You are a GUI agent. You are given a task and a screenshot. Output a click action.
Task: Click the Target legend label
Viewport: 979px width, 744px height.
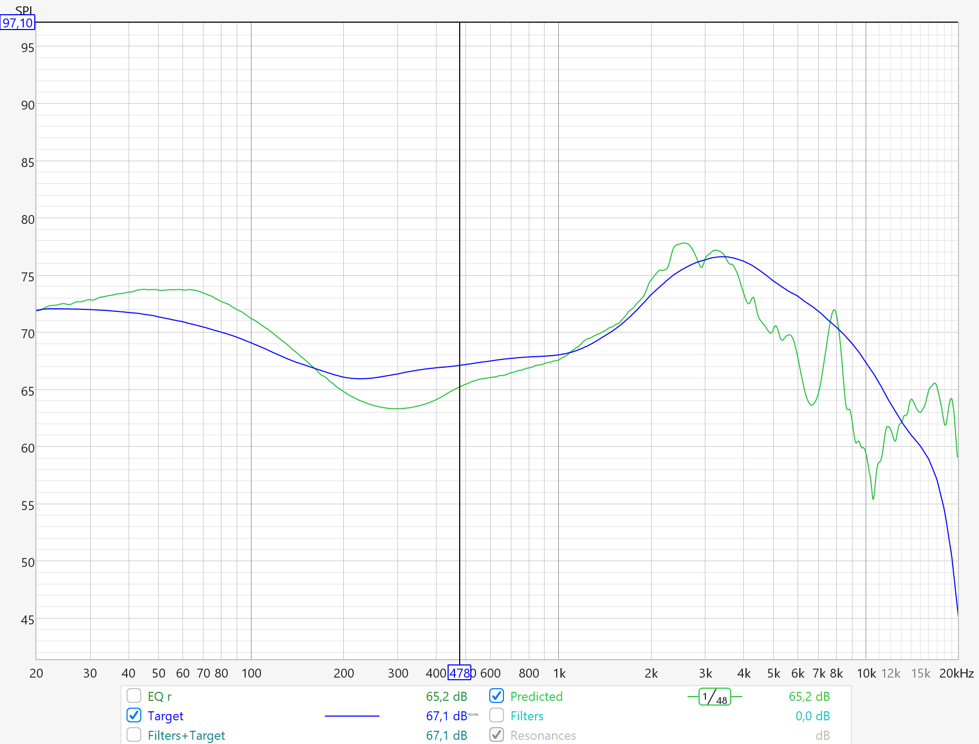[166, 716]
